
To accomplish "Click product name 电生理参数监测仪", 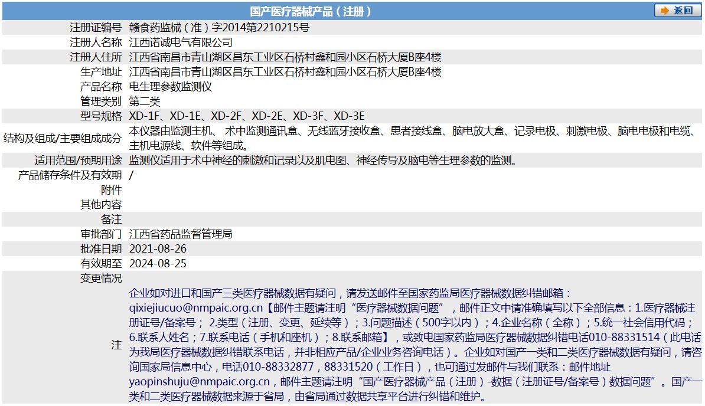I will 171,86.
